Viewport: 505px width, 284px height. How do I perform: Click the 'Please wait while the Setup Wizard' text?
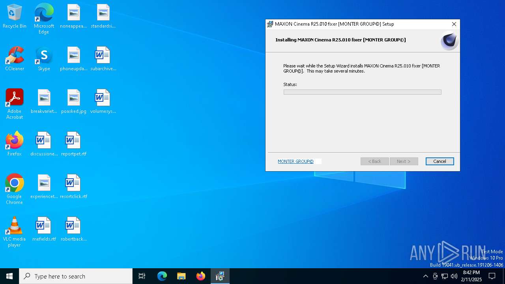point(361,69)
